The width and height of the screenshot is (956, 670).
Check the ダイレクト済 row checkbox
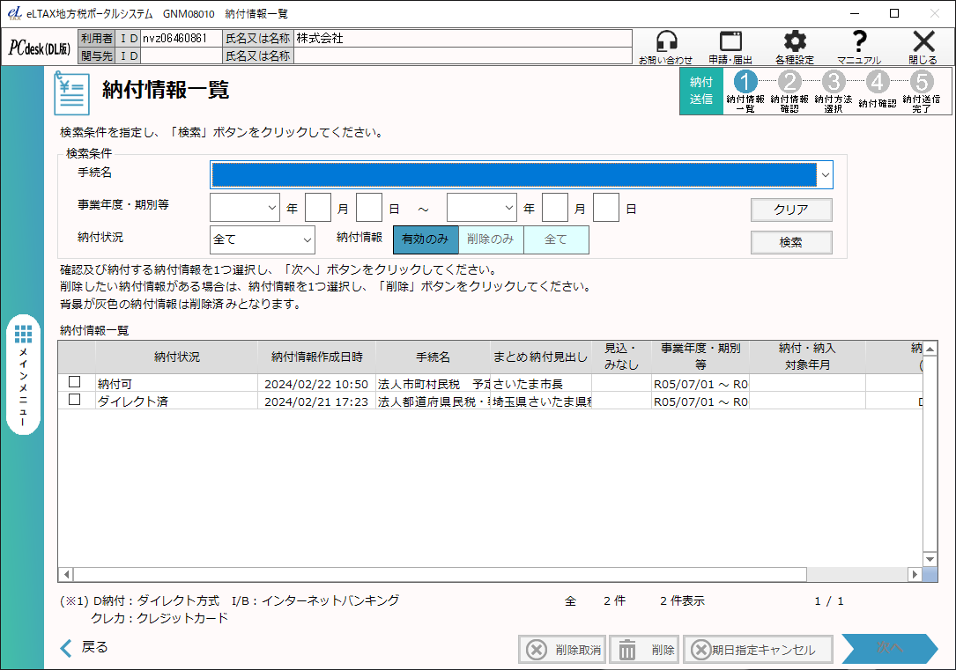[74, 400]
